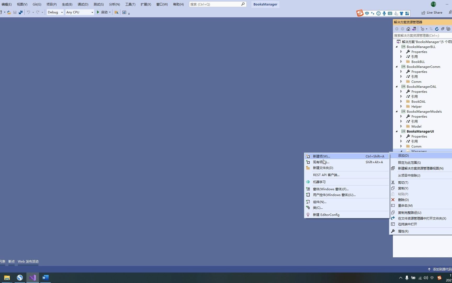452x283 pixels.
Task: Open the 视图(V) menu
Action: click(x=22, y=4)
